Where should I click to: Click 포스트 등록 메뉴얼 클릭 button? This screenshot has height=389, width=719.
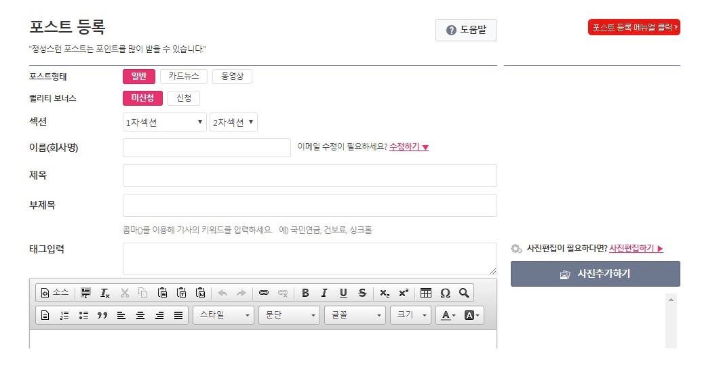(x=634, y=28)
